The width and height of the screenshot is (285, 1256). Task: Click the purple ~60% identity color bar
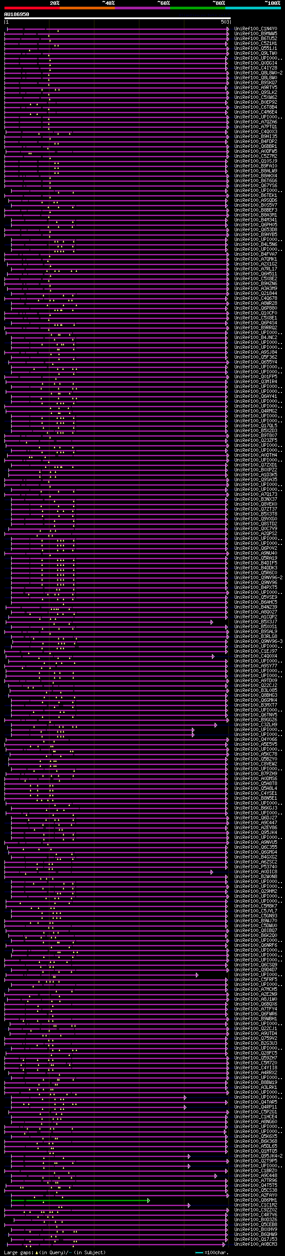click(x=143, y=8)
